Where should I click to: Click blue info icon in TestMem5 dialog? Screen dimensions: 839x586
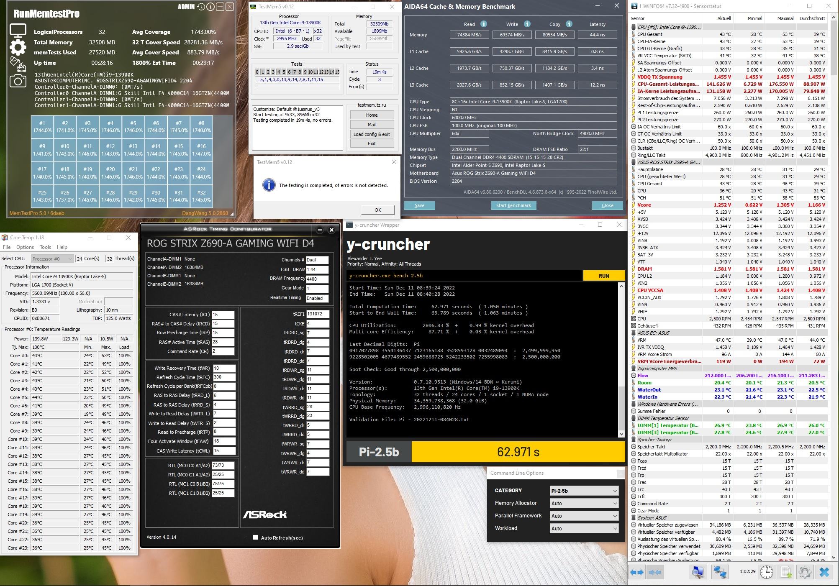(x=269, y=185)
